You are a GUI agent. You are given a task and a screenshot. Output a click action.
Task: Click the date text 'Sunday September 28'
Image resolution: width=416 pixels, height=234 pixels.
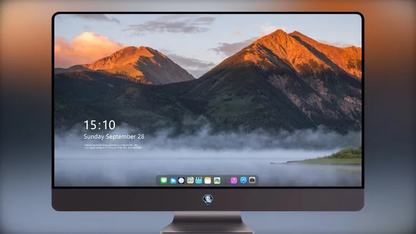pos(114,136)
